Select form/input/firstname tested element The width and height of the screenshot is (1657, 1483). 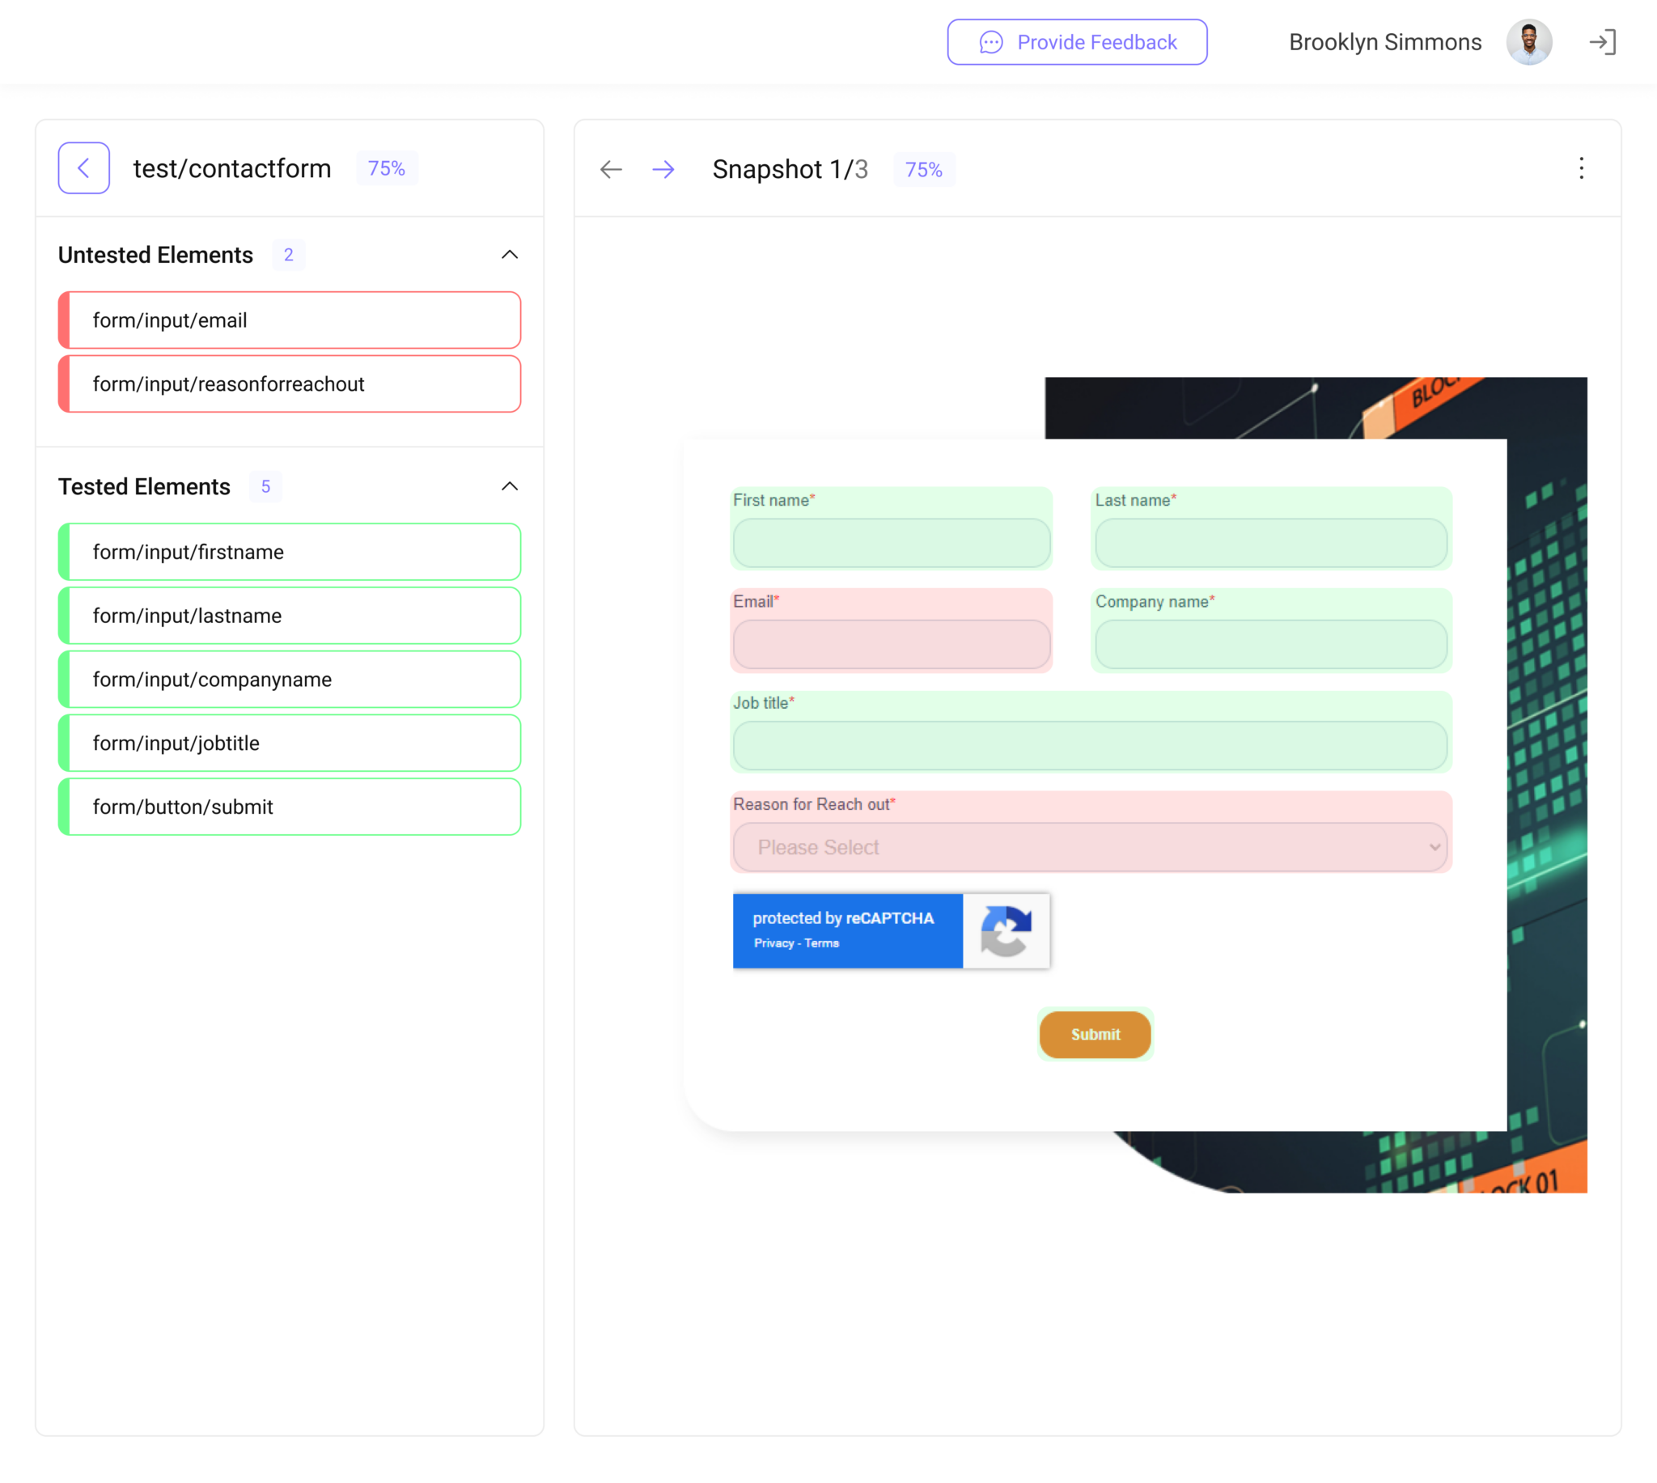pos(289,552)
